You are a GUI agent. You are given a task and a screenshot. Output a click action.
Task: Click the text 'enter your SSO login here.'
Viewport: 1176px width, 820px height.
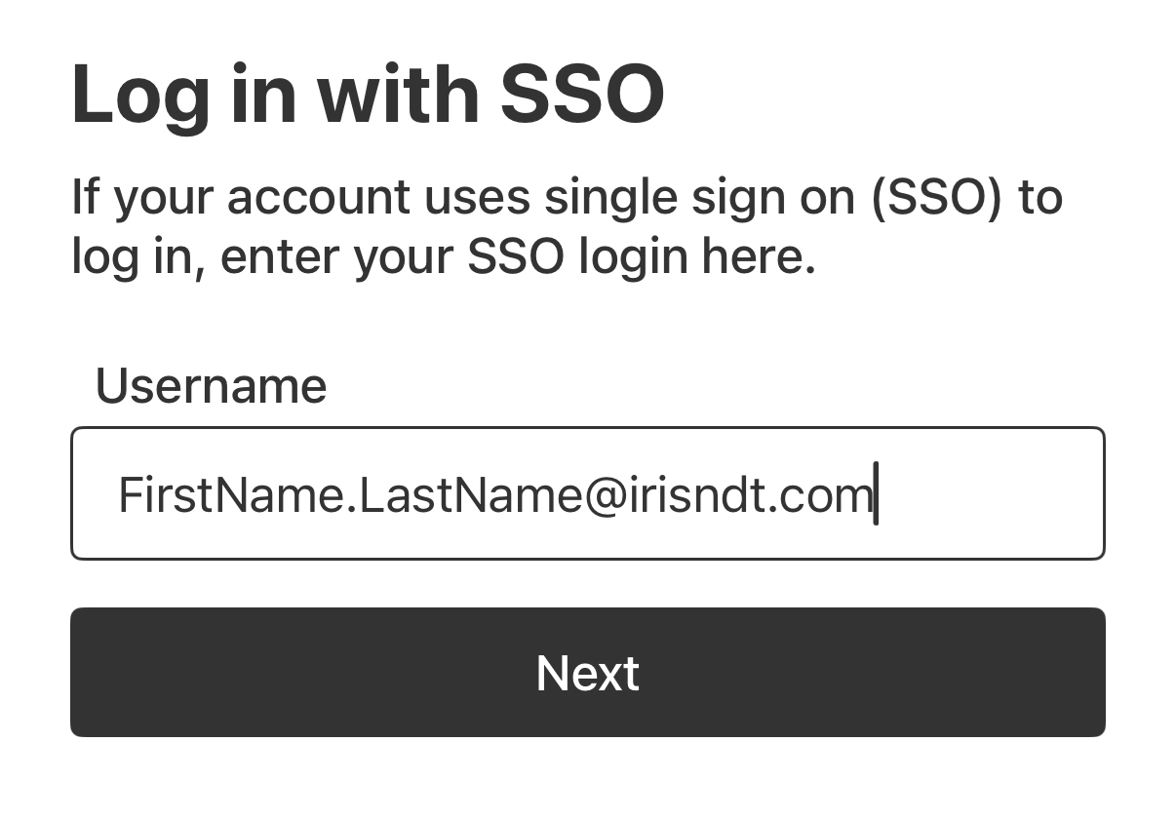[518, 257]
